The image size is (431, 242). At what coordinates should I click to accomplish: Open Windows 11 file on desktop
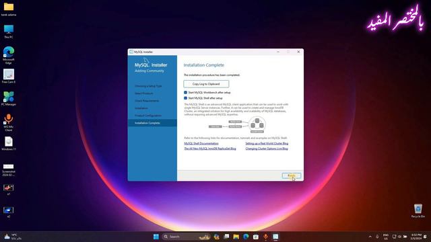tap(9, 143)
